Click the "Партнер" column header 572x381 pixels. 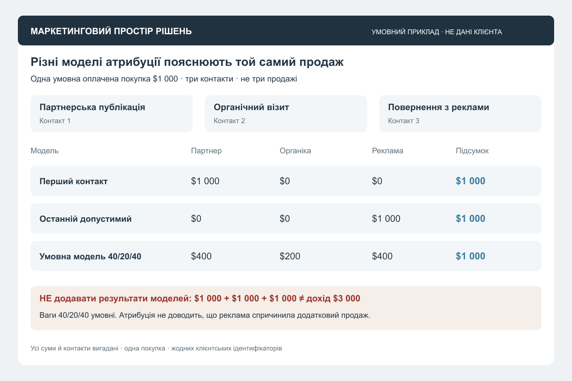[x=206, y=151]
